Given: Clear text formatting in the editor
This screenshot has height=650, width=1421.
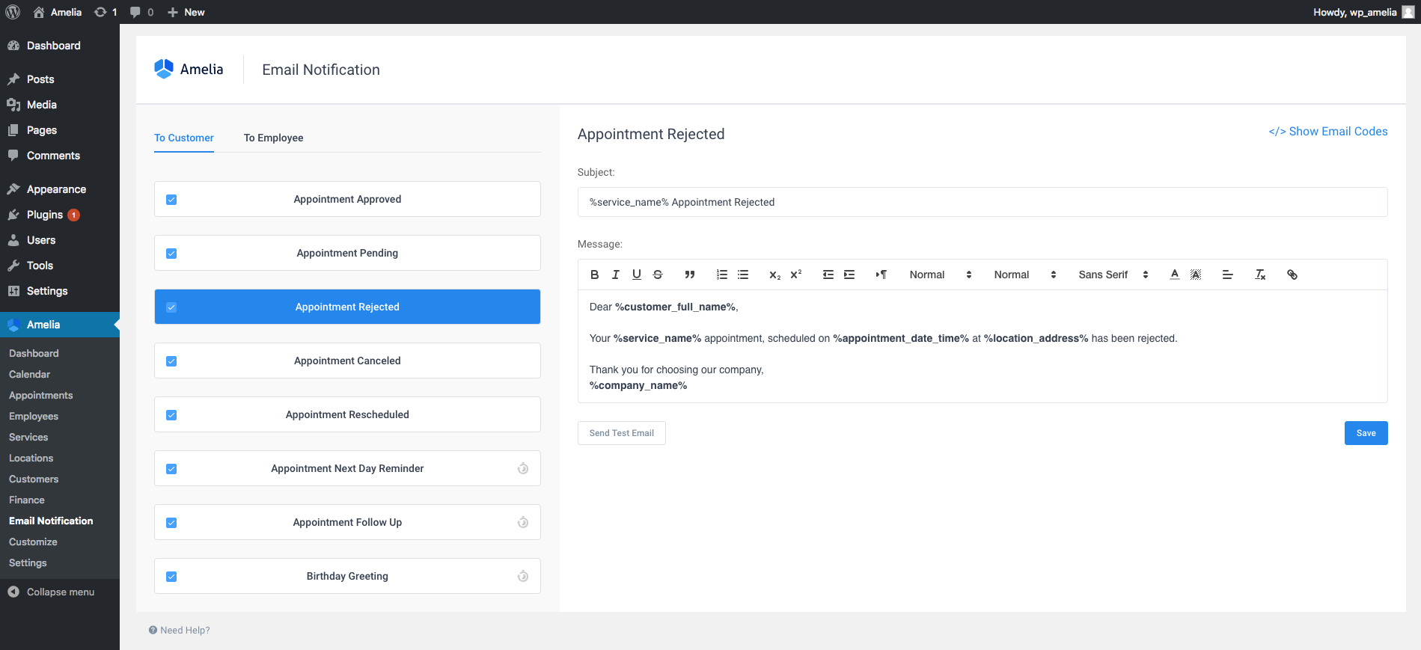Looking at the screenshot, I should pyautogui.click(x=1260, y=275).
